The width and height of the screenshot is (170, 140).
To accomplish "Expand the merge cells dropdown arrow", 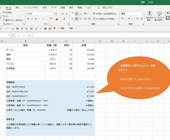I will pos(116,19).
